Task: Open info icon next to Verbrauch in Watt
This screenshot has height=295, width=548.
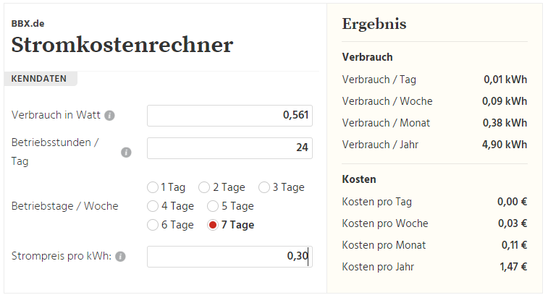Action: pyautogui.click(x=109, y=116)
